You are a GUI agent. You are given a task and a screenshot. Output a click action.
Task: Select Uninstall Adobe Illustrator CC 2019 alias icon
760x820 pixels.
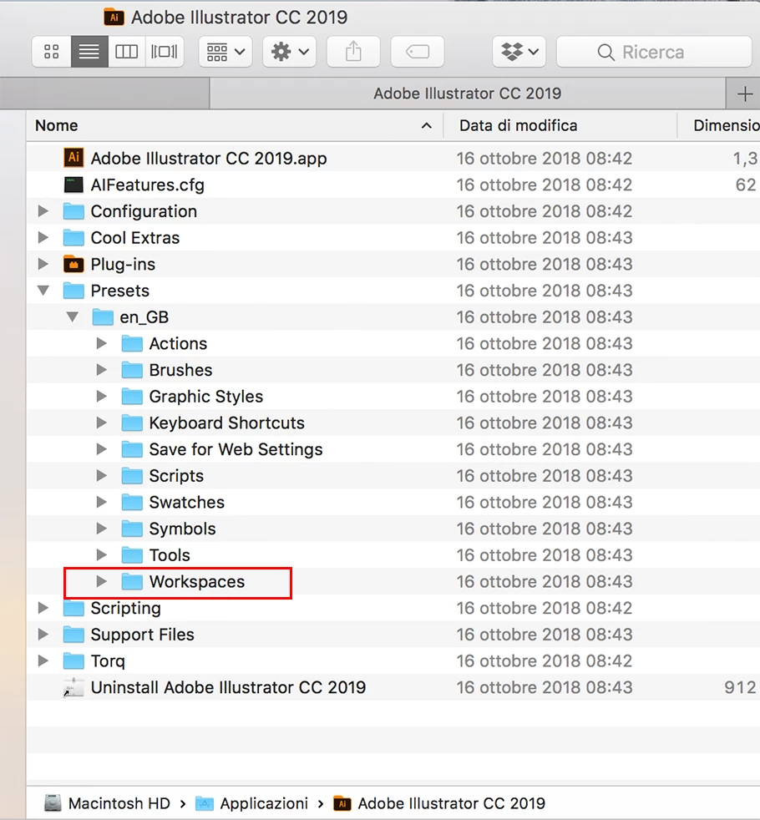[x=73, y=687]
